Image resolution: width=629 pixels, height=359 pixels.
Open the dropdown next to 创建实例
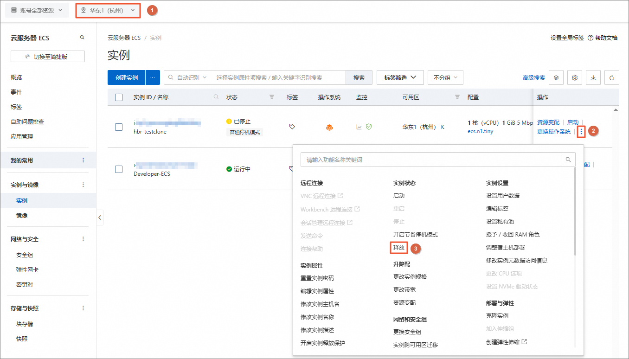point(153,78)
